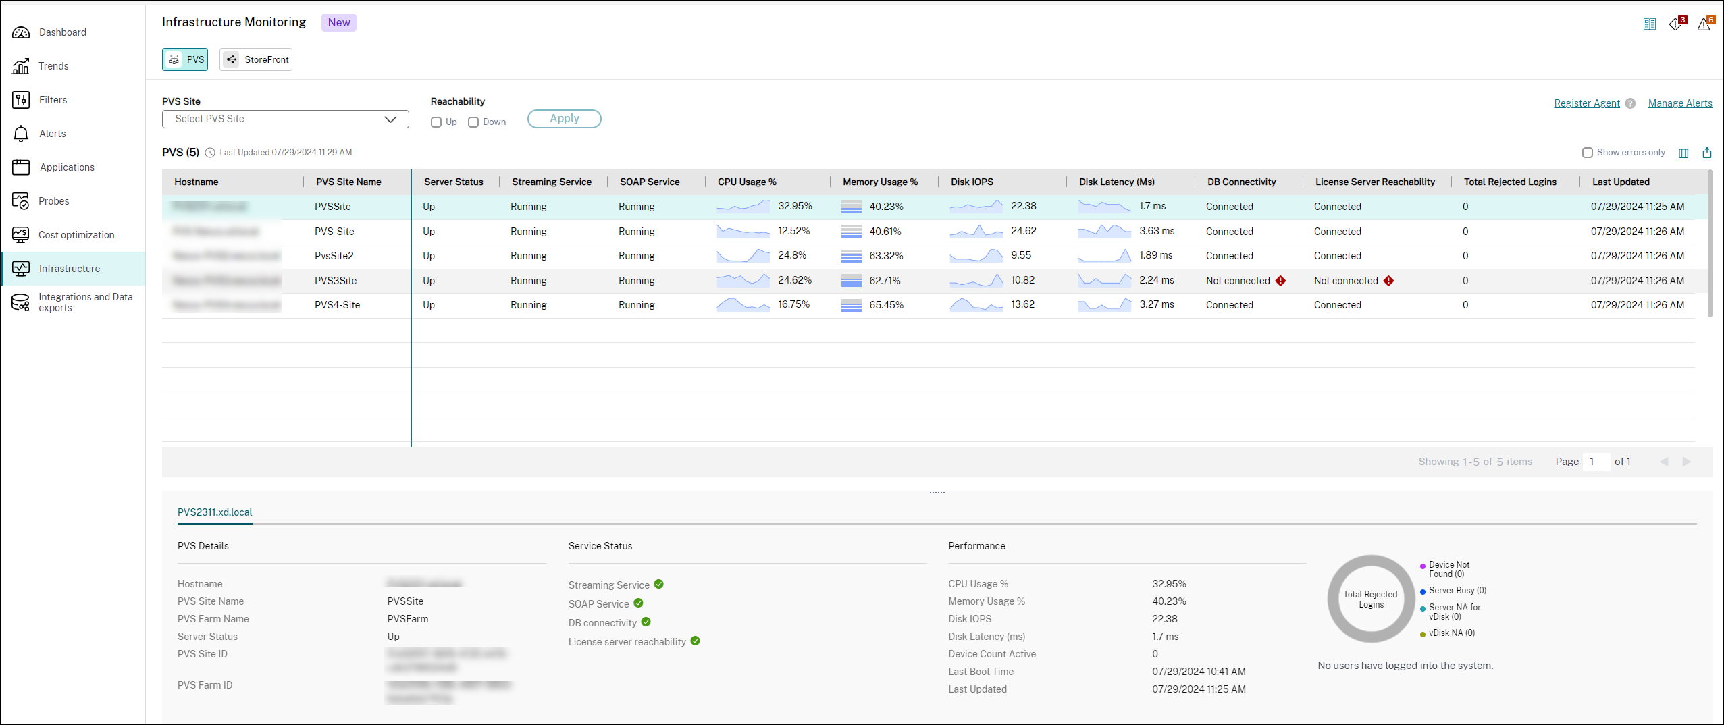Viewport: 1724px width, 725px height.
Task: Open the Filters section
Action: [x=53, y=99]
